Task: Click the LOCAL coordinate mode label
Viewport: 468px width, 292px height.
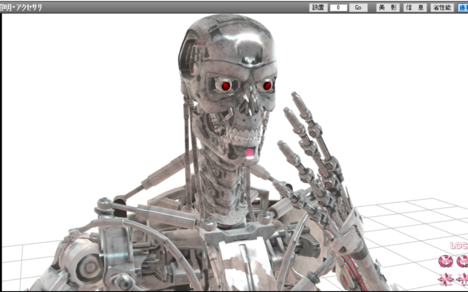Action: 459,246
